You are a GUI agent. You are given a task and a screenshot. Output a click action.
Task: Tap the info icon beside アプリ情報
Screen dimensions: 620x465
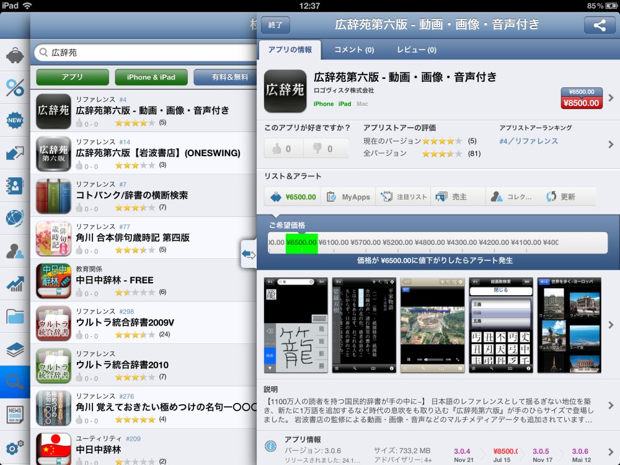click(270, 446)
